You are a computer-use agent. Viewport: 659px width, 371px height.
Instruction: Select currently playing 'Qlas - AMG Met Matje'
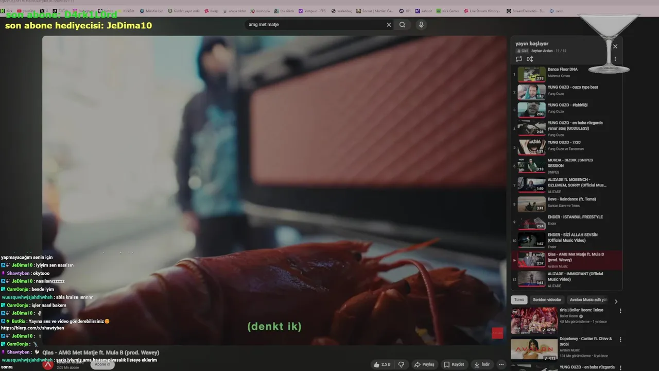(x=566, y=260)
